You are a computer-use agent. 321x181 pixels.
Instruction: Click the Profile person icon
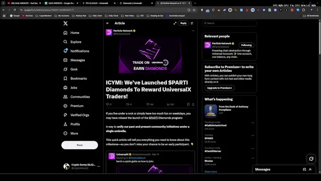point(65,124)
